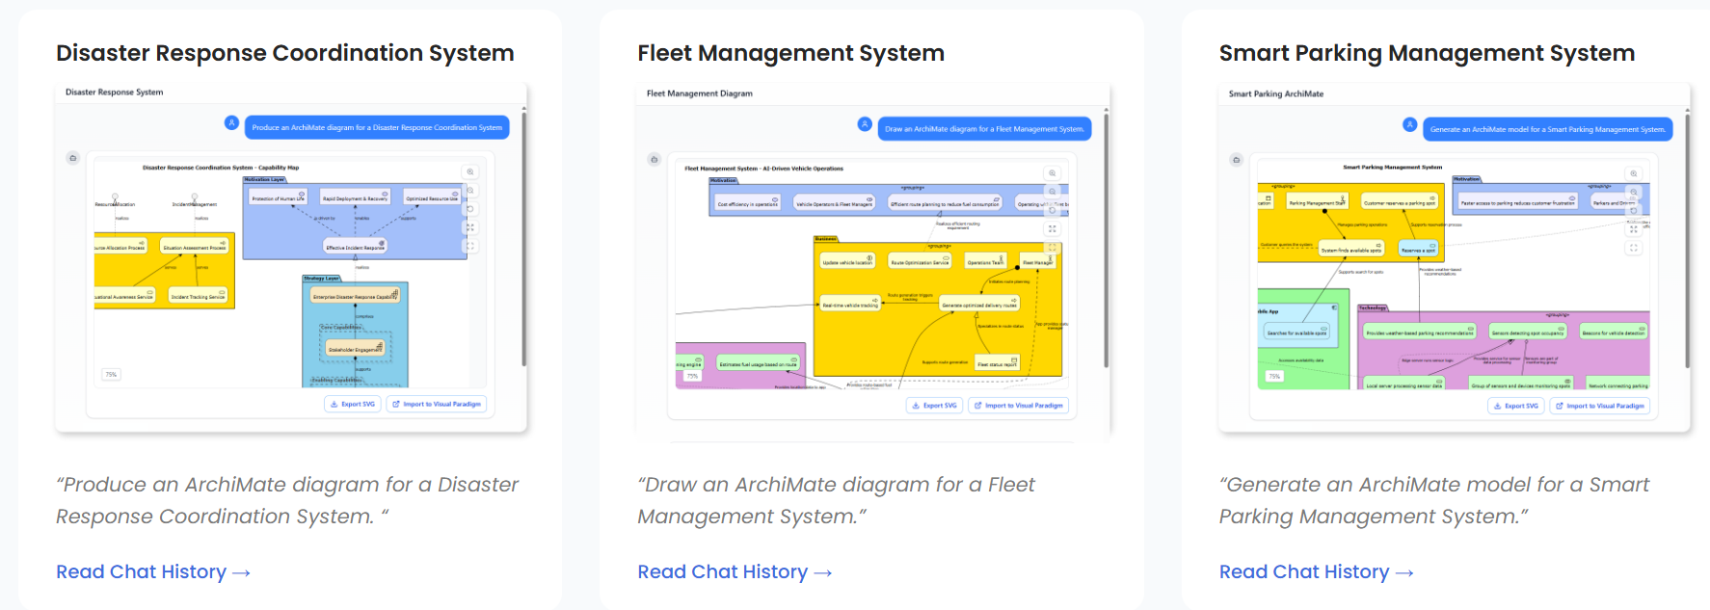Open Disaster Response chat history link
The width and height of the screenshot is (1710, 610).
(152, 572)
